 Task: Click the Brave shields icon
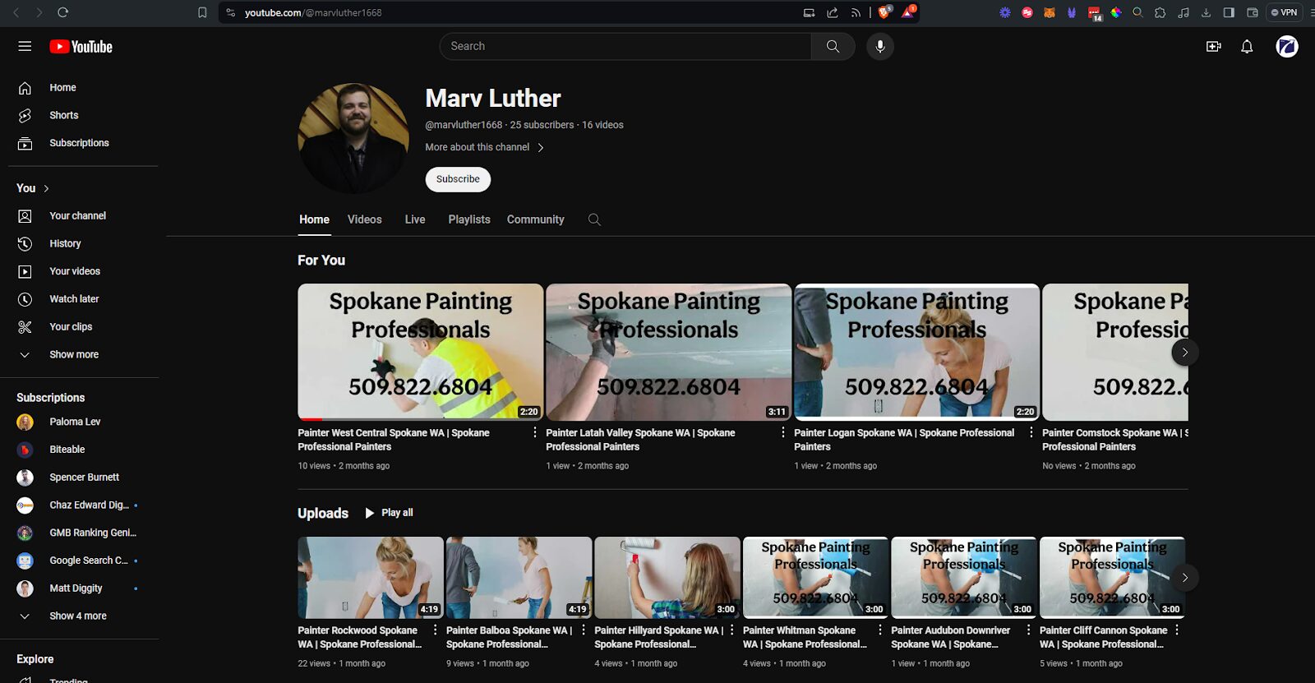click(884, 12)
